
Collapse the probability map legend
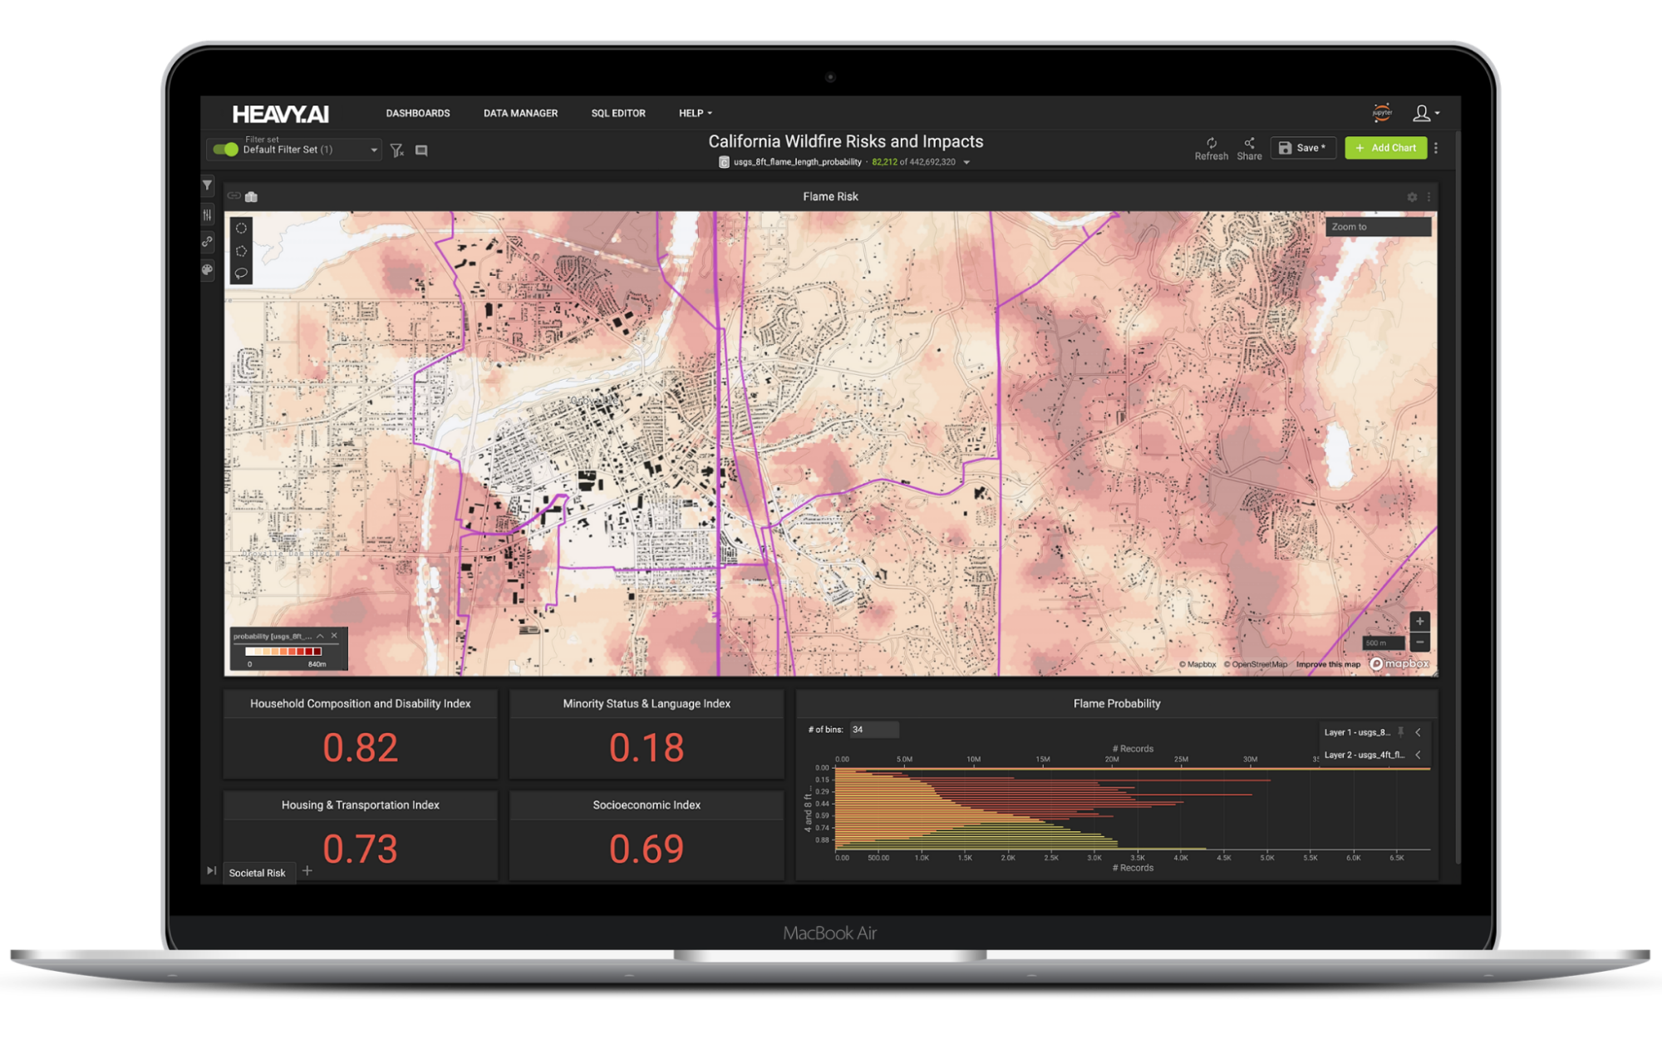click(x=320, y=636)
